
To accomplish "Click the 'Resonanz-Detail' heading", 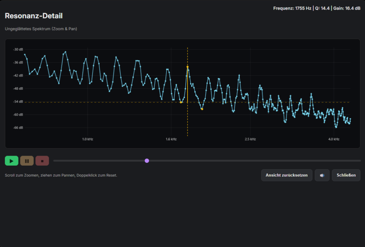I will pos(34,16).
